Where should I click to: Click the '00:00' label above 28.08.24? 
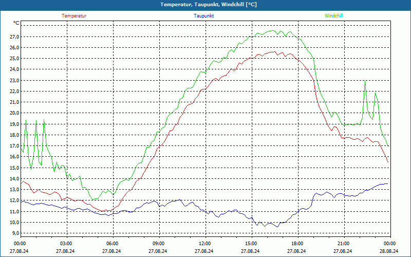[x=389, y=244]
